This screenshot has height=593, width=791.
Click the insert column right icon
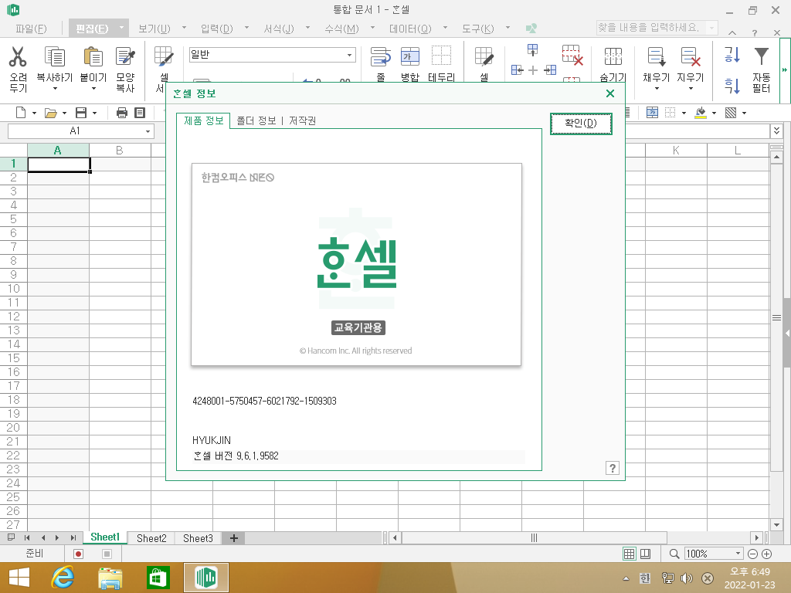pos(550,70)
